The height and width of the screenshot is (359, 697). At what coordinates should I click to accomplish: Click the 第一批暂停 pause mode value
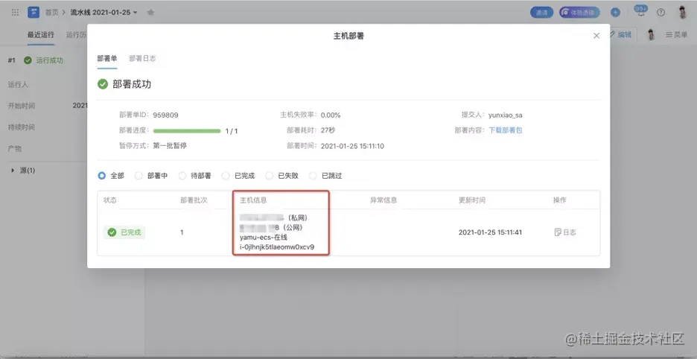pyautogui.click(x=170, y=146)
